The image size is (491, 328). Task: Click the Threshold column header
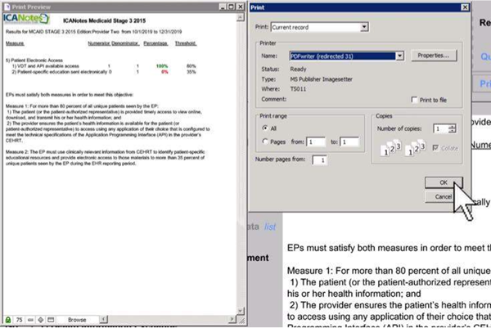186,43
